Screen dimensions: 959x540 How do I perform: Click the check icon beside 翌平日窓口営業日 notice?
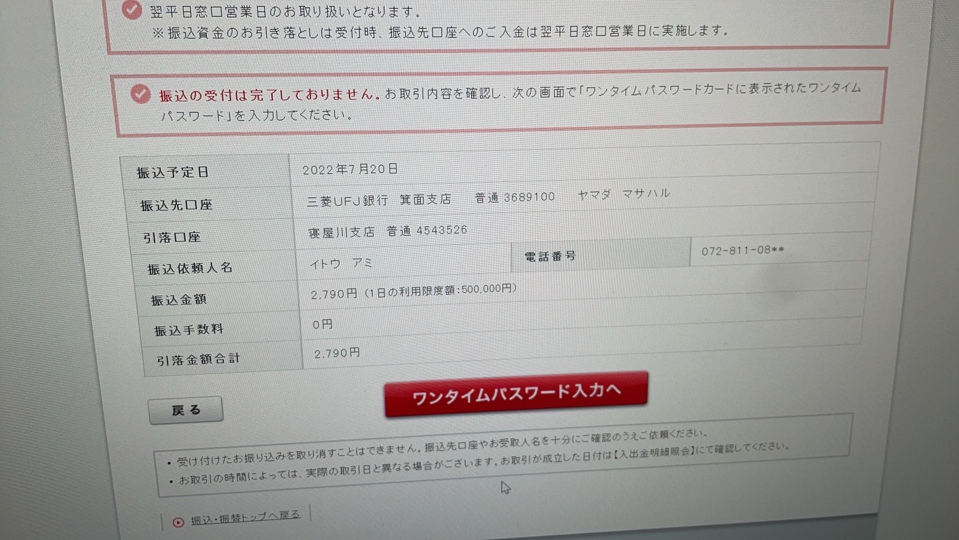pyautogui.click(x=132, y=9)
